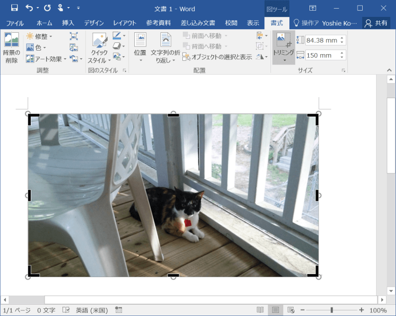The height and width of the screenshot is (316, 396).
Task: Click the Picture Effects icon
Action: [x=117, y=46]
